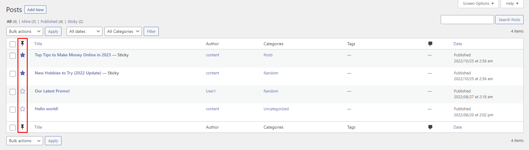The image size is (529, 150).
Task: Click the comments bubble icon in header
Action: tap(430, 44)
